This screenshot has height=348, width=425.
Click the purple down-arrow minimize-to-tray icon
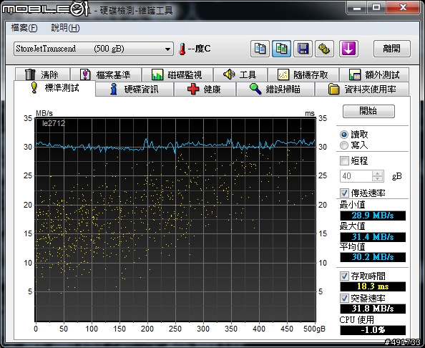tap(348, 49)
